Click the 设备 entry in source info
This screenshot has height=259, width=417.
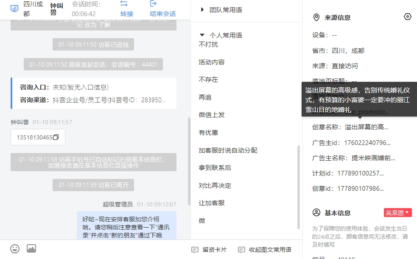(325, 35)
